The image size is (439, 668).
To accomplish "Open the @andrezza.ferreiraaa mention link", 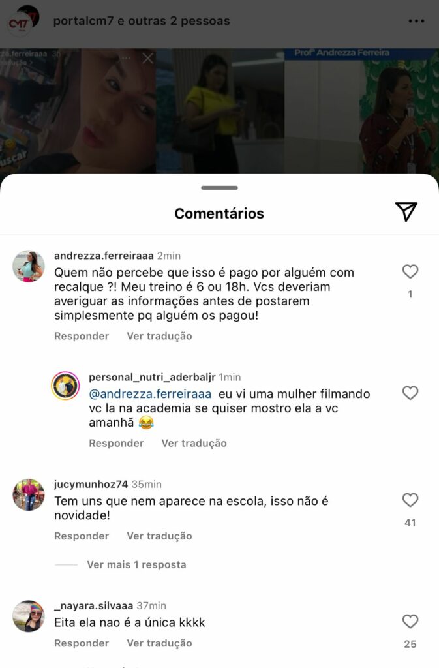I will pyautogui.click(x=150, y=393).
